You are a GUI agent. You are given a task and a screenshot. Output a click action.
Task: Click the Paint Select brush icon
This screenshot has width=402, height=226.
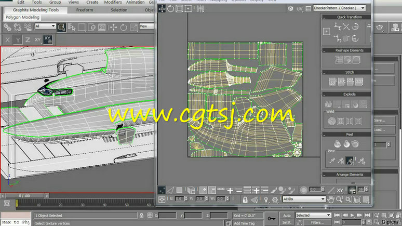(274, 190)
